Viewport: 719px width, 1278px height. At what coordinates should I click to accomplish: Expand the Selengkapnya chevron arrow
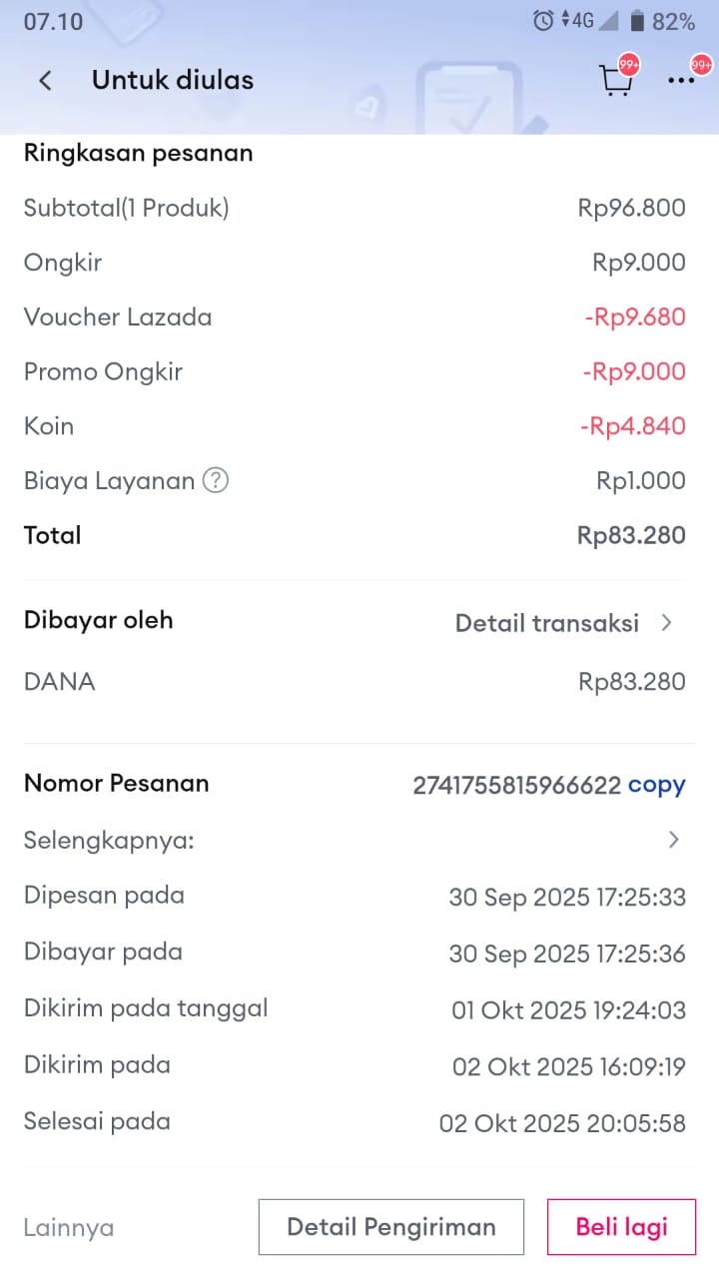click(674, 840)
